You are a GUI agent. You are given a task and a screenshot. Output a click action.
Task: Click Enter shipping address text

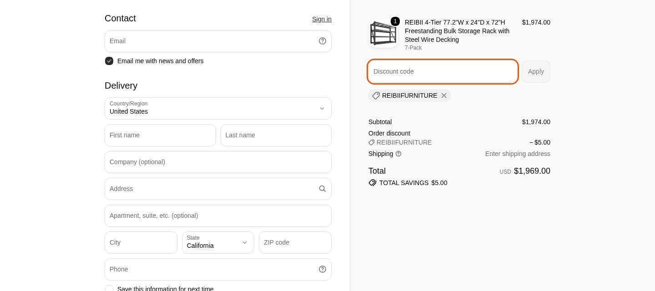click(518, 154)
